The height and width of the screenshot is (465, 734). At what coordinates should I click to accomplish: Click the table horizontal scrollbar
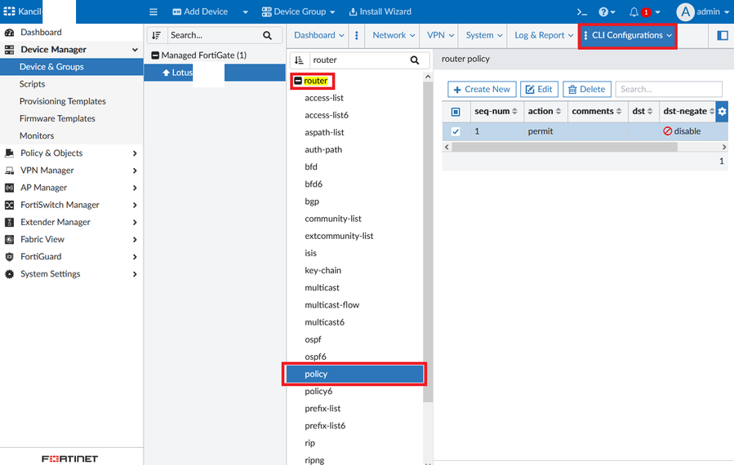pyautogui.click(x=564, y=147)
